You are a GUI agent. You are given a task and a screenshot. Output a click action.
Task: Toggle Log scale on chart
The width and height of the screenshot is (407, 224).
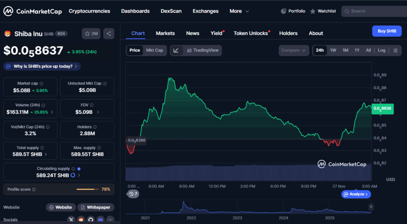(x=382, y=50)
